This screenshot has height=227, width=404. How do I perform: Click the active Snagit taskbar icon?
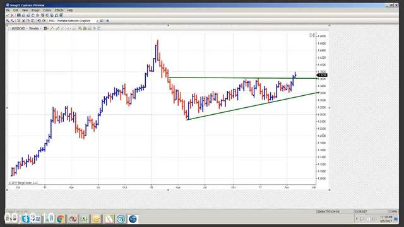pos(133,219)
